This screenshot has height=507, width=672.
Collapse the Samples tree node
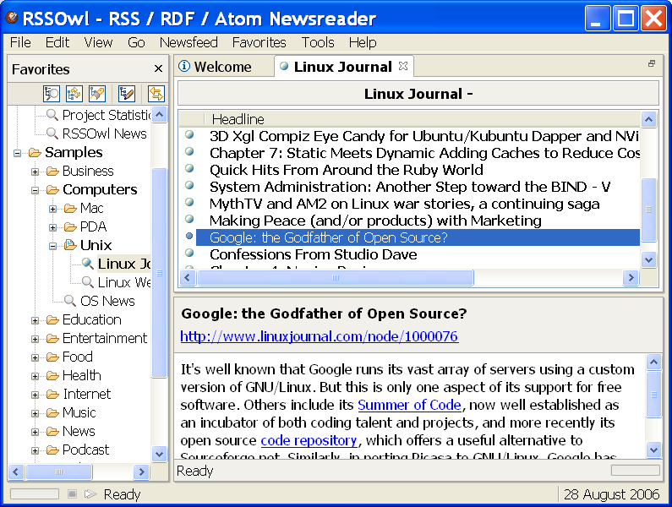[x=17, y=153]
